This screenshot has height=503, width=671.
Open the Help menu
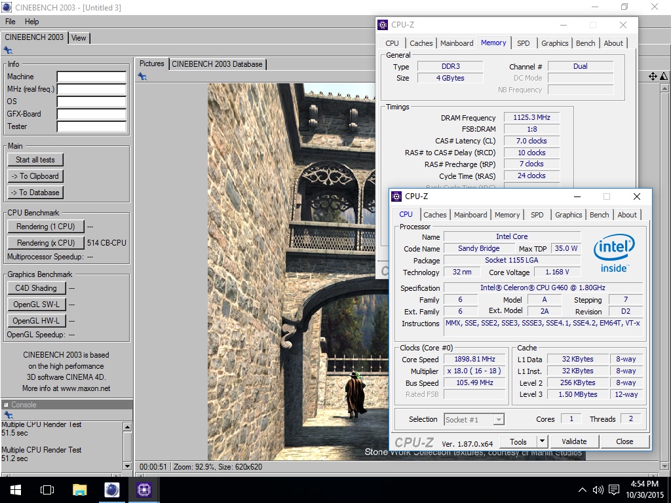point(31,22)
